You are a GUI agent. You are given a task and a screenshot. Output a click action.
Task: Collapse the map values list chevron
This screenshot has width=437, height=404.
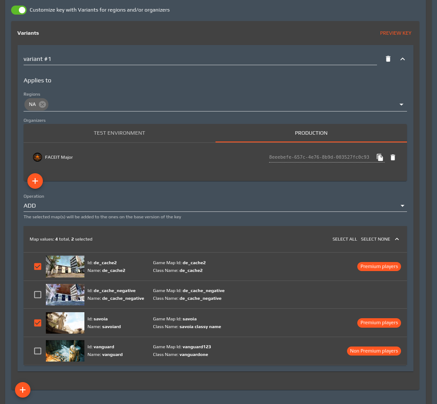point(397,239)
